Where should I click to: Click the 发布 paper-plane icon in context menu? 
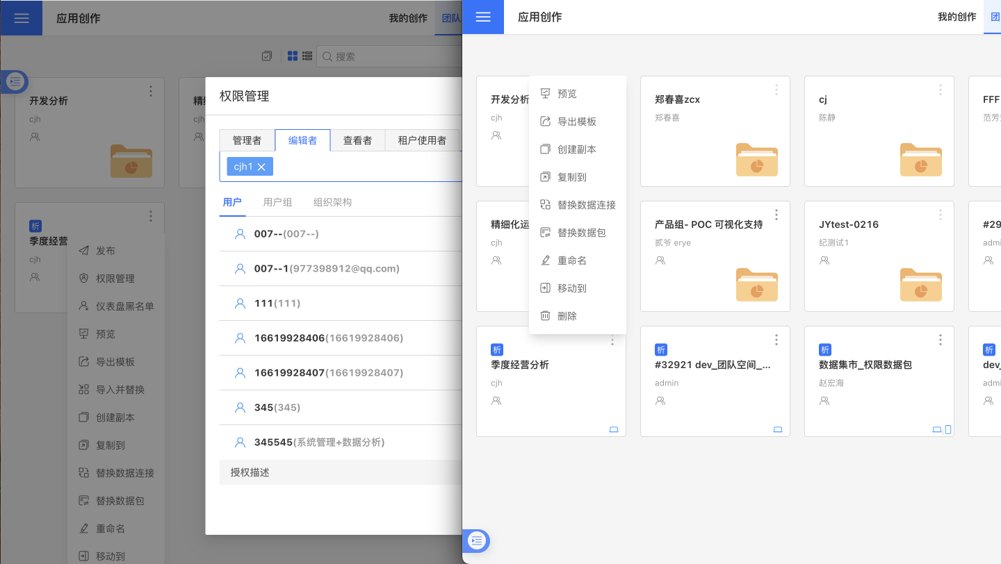pos(83,251)
